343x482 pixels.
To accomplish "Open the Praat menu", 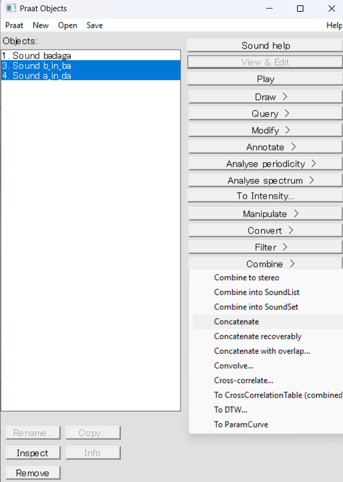I will click(x=14, y=25).
